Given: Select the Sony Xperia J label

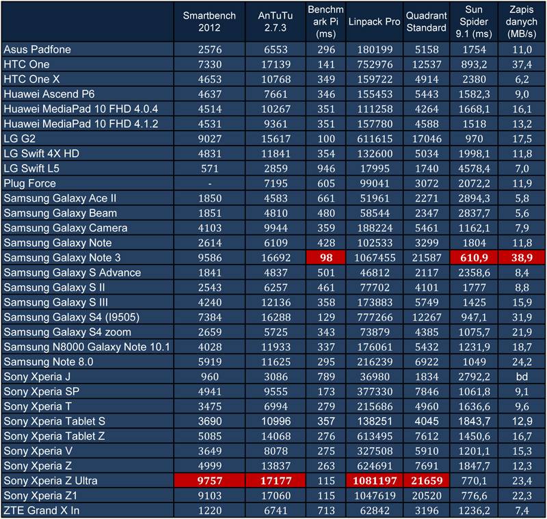Looking at the screenshot, I should click(37, 377).
